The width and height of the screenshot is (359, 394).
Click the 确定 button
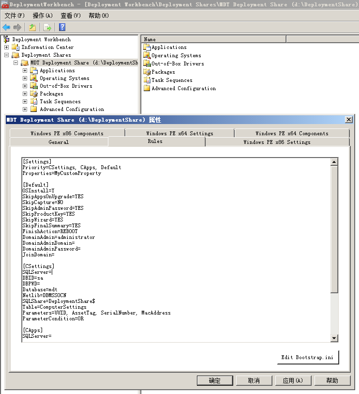(215, 380)
